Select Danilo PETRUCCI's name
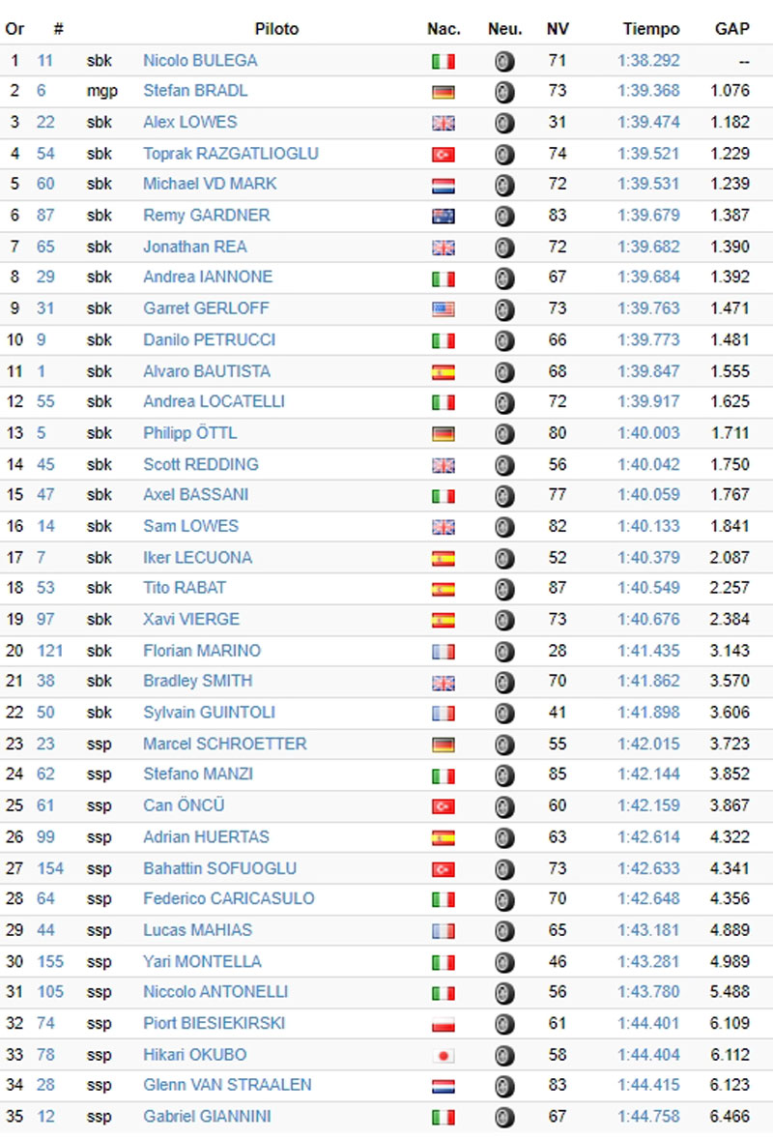The height and width of the screenshot is (1140, 773). [x=209, y=339]
